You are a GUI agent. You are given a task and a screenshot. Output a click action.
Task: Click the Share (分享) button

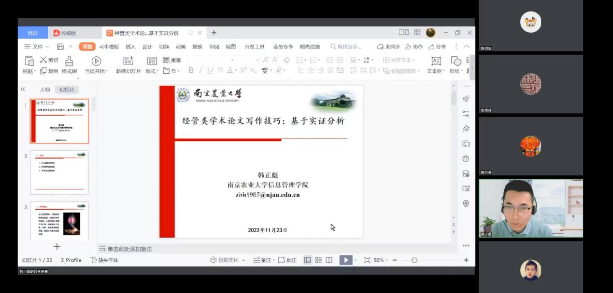pos(437,47)
